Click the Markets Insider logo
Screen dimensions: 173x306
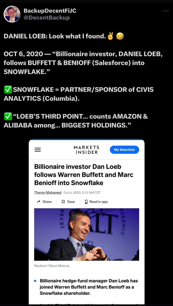coord(87,150)
